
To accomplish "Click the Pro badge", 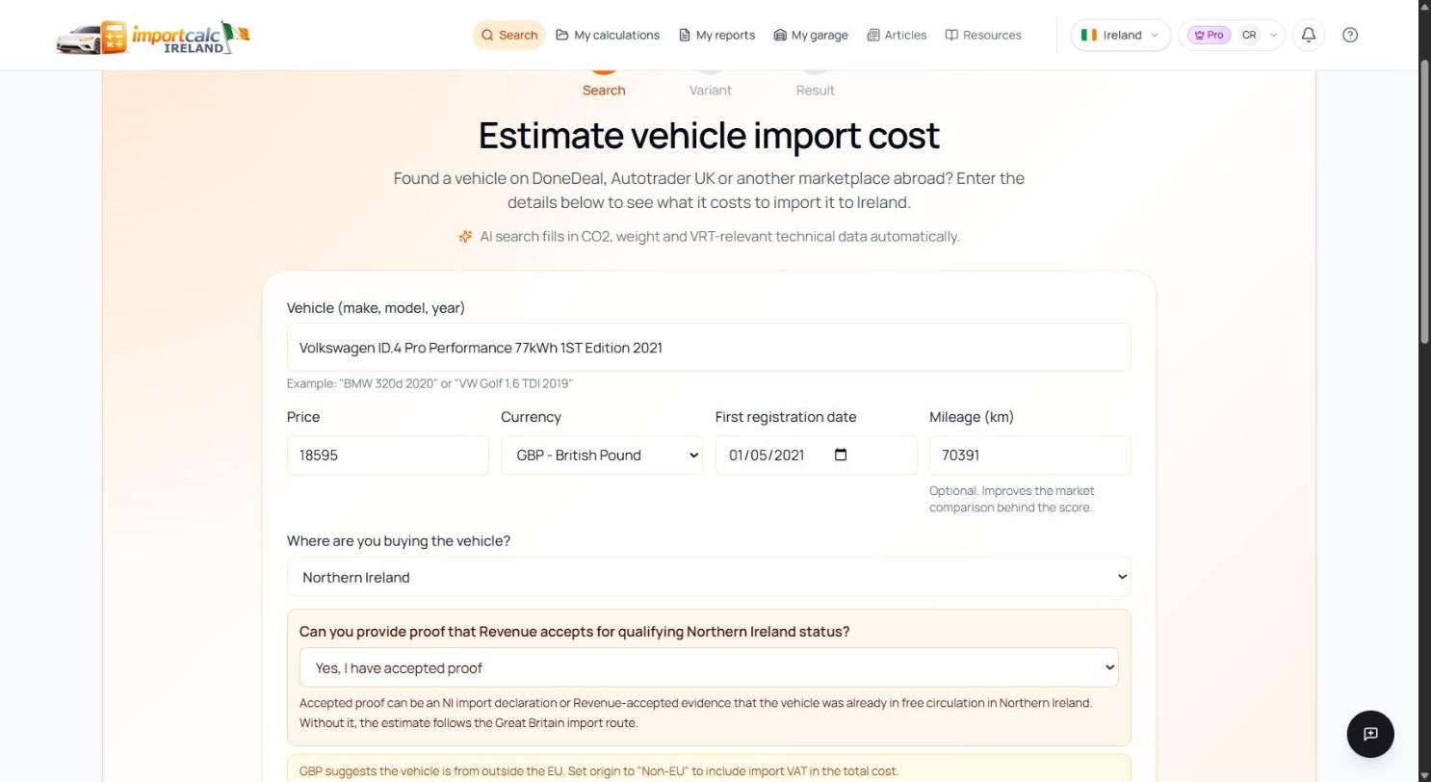I will coord(1209,35).
